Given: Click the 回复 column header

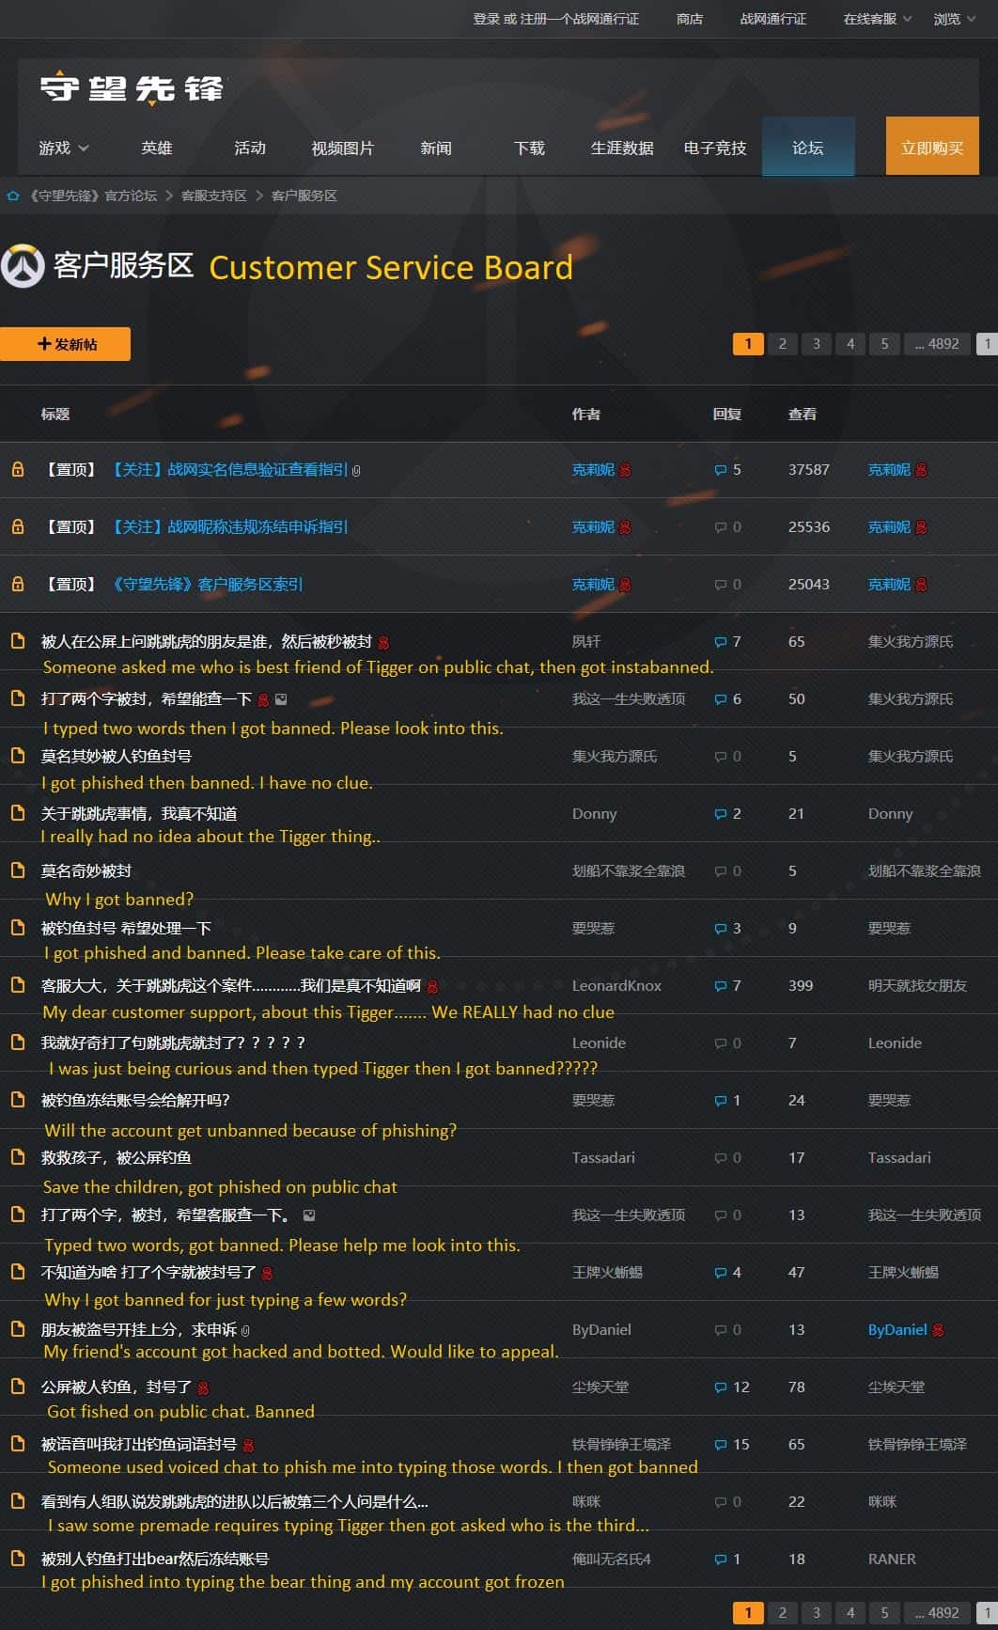Looking at the screenshot, I should pos(727,414).
